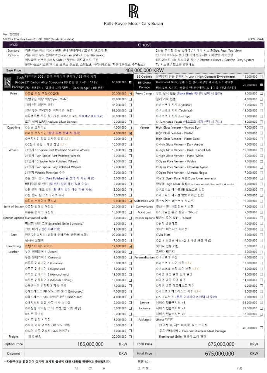Click the Base Price 489,000,000 KRW value
The image size is (267, 373).
click(x=144, y=70)
